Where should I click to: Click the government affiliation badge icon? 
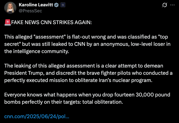coord(63,5)
